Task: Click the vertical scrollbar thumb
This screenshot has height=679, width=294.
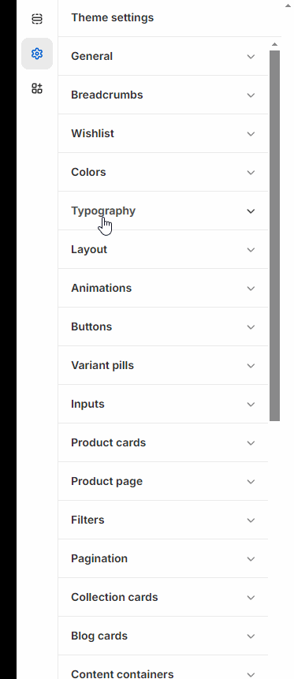Action: 274,236
